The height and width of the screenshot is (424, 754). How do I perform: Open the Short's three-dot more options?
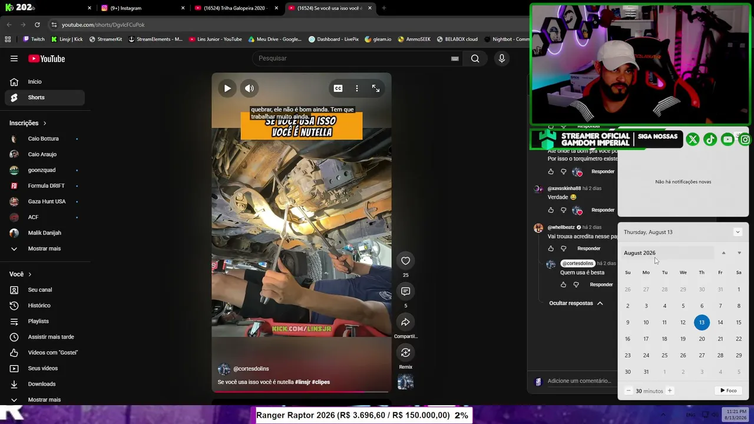356,88
